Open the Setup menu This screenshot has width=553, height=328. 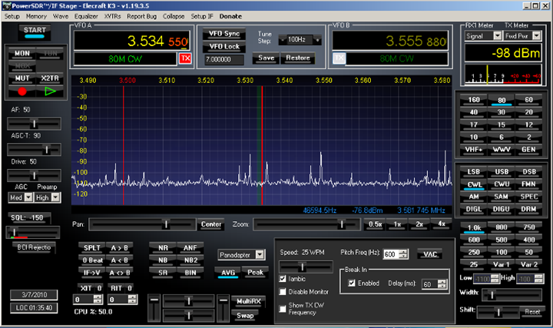tap(12, 16)
